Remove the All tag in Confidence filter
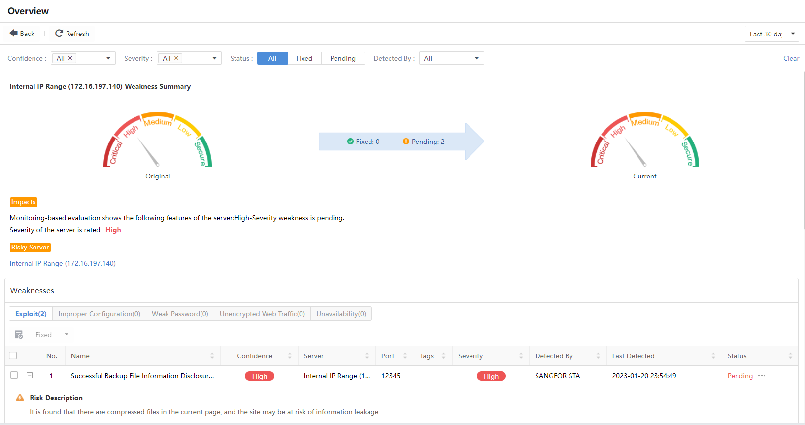805x425 pixels. pos(70,58)
